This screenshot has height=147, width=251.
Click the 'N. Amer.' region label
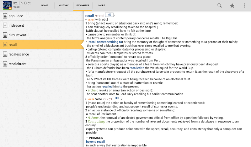[x=93, y=118]
